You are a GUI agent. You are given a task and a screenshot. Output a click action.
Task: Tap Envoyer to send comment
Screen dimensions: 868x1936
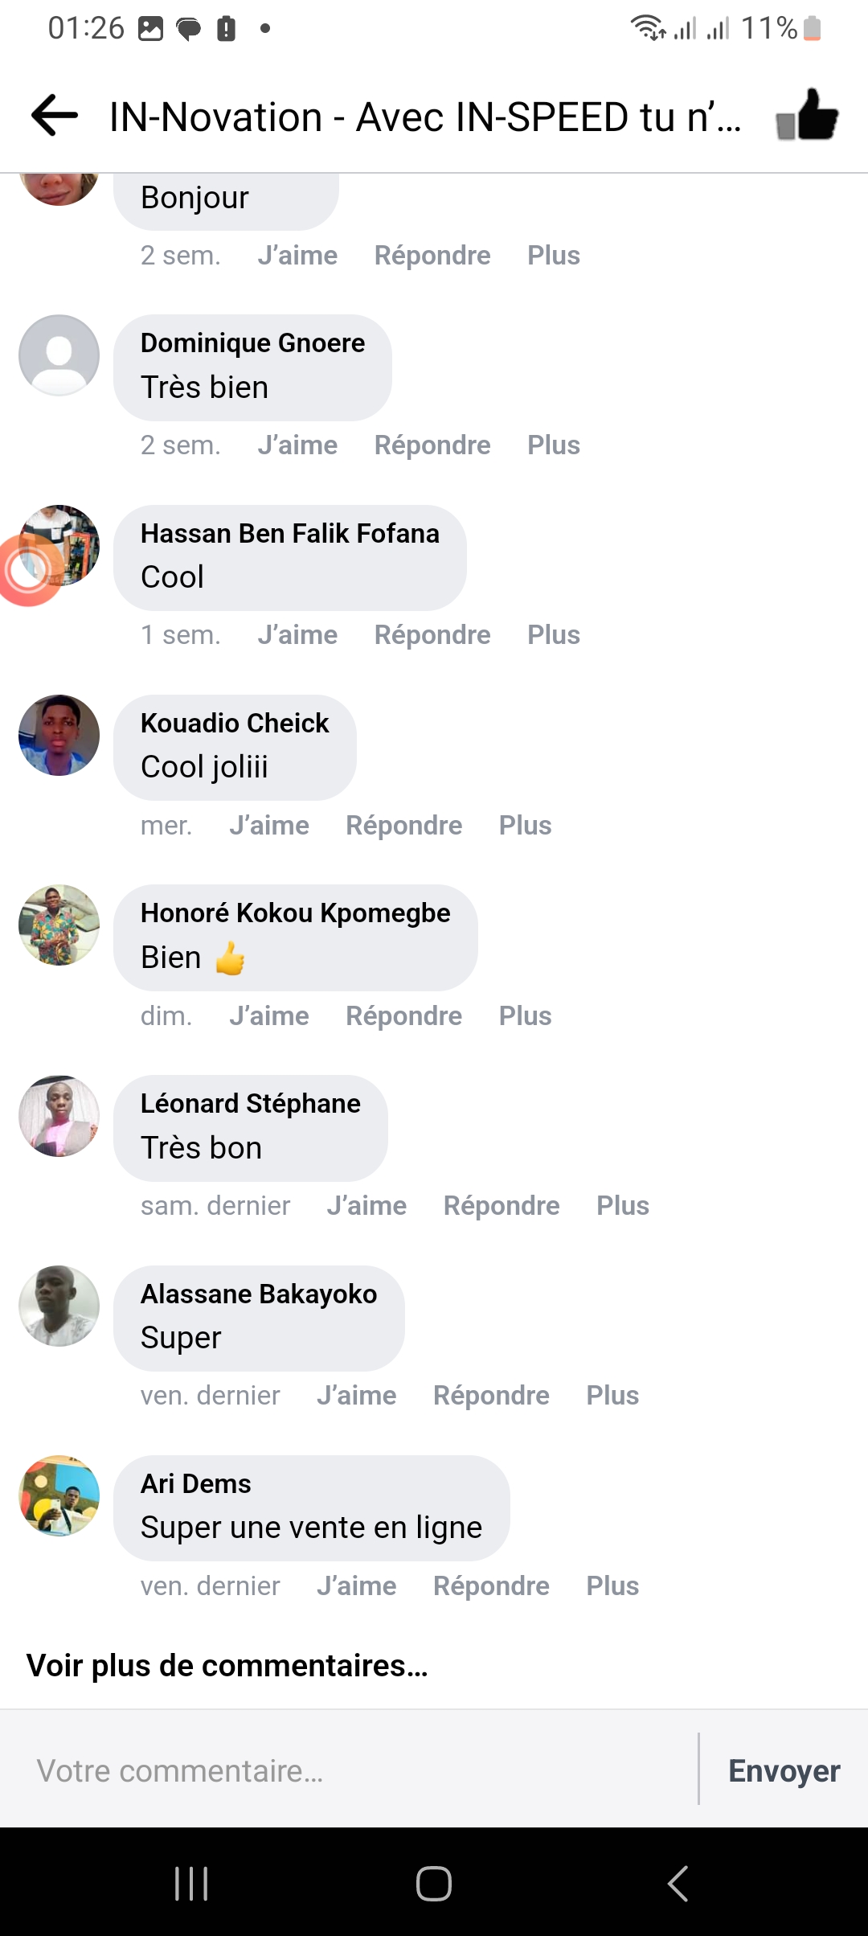(x=784, y=1770)
